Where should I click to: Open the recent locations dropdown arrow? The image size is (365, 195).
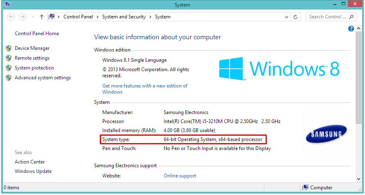(32, 17)
